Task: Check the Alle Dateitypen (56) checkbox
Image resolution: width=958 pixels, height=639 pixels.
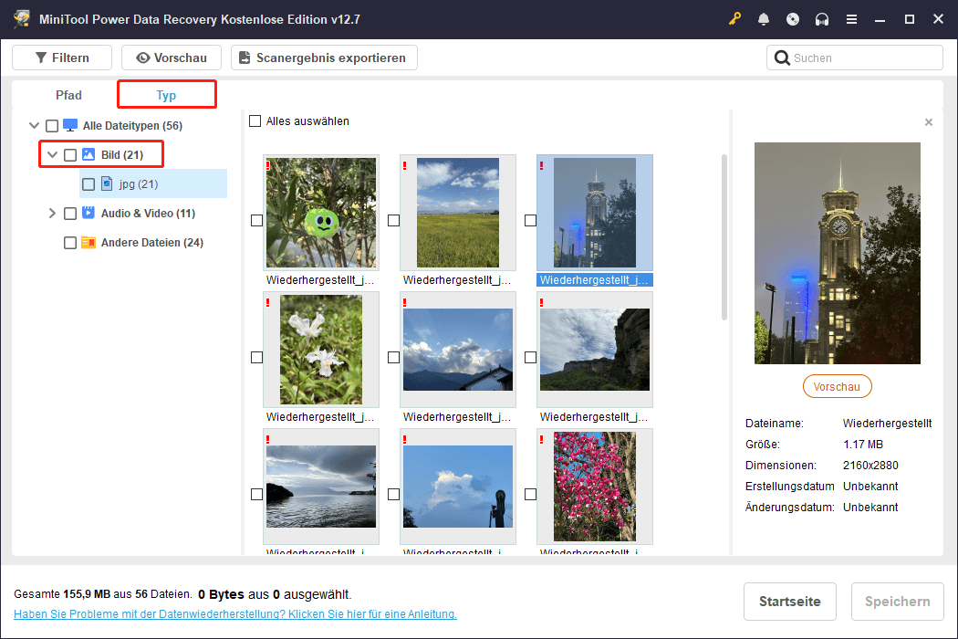Action: (x=52, y=126)
